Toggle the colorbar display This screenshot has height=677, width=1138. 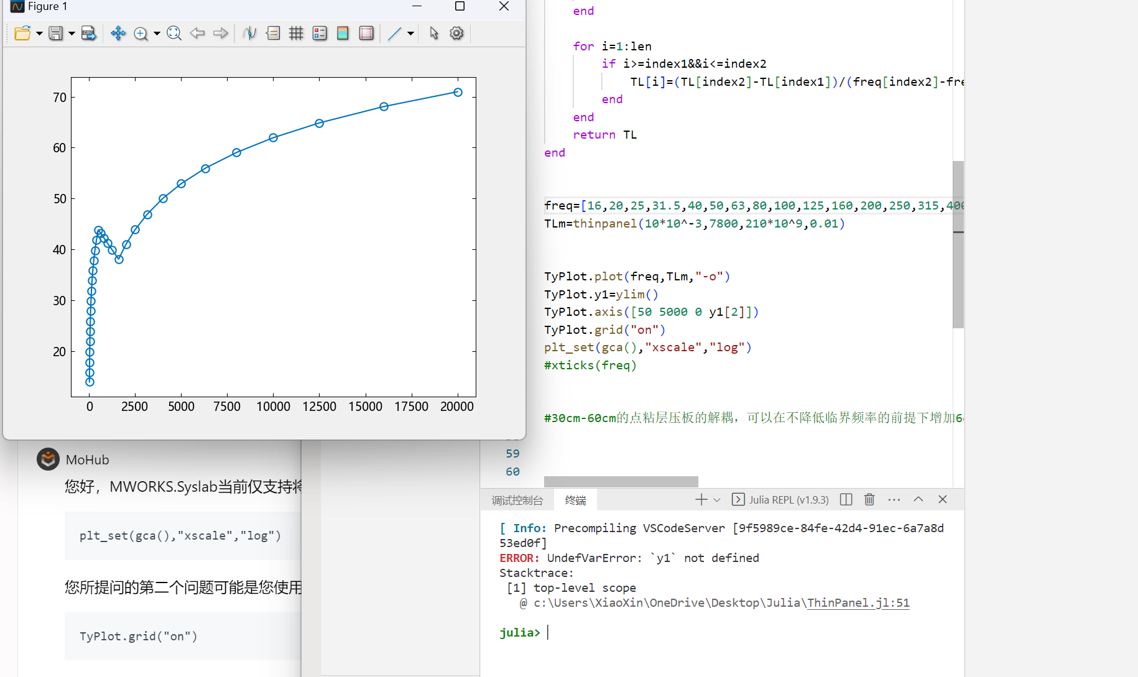click(343, 34)
